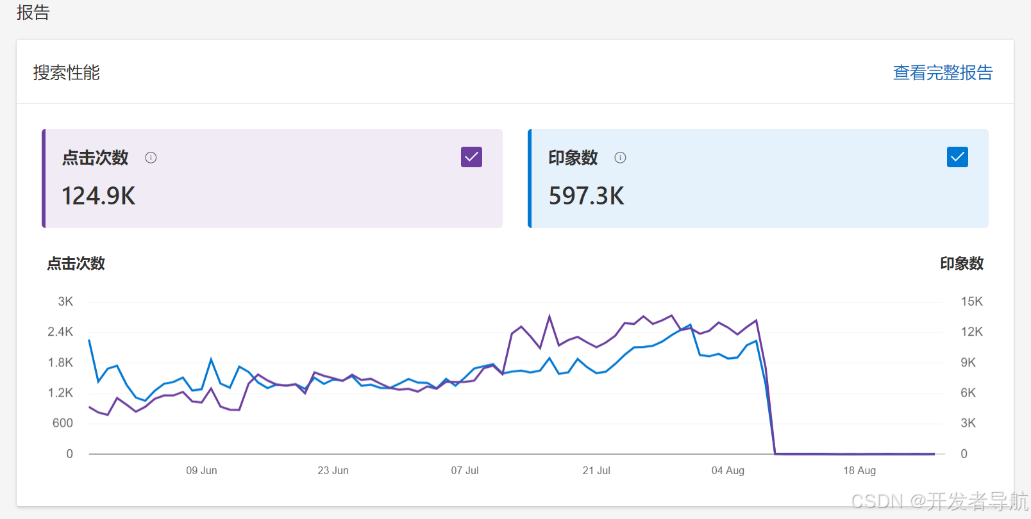Click the 15K label on right axis

coord(971,301)
